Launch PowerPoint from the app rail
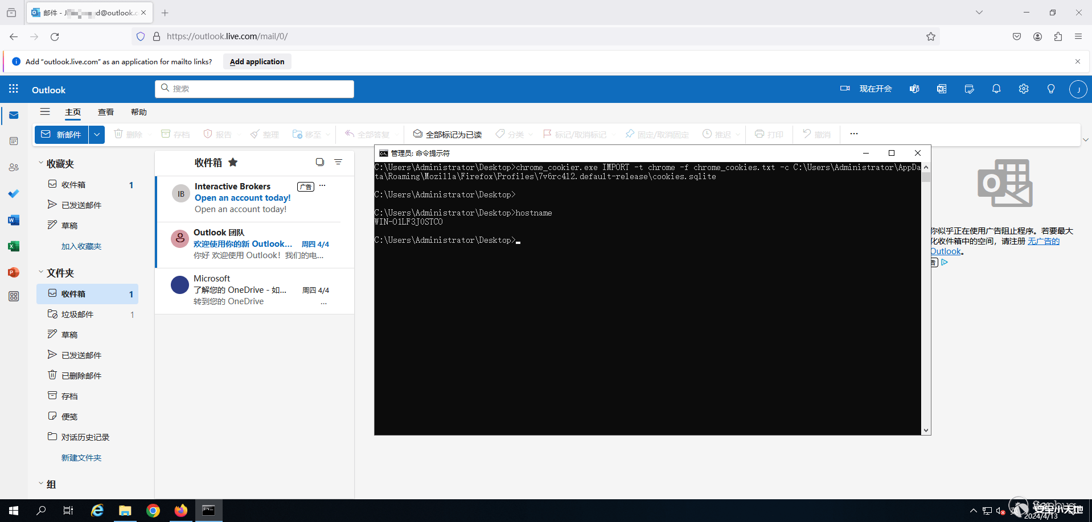Viewport: 1092px width, 522px height. pos(14,272)
